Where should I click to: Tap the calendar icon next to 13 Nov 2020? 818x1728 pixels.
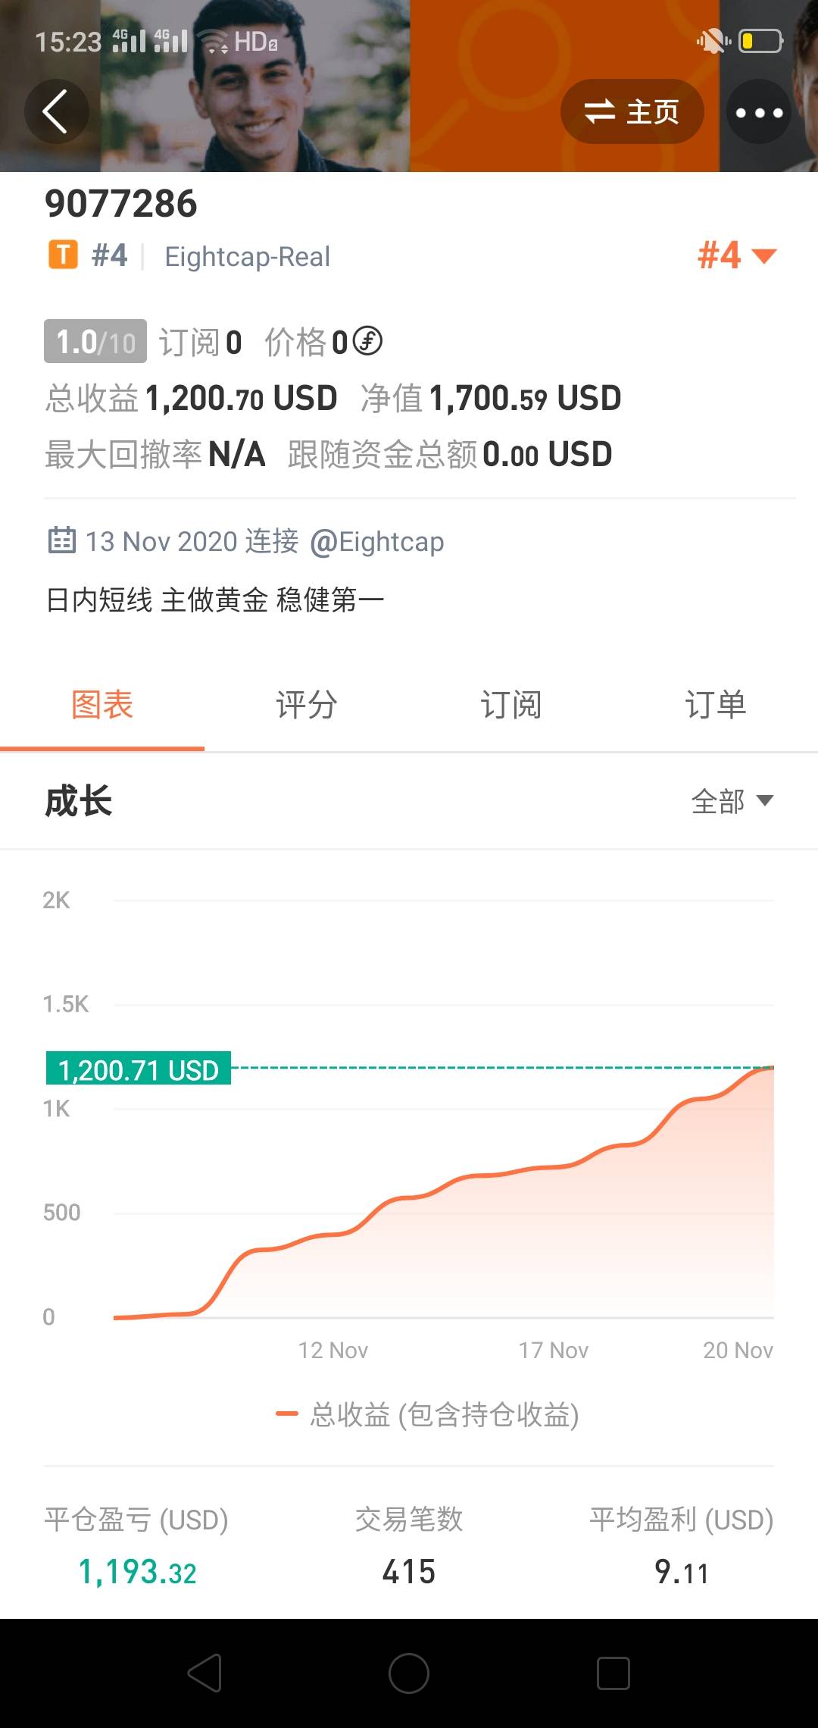[x=61, y=540]
